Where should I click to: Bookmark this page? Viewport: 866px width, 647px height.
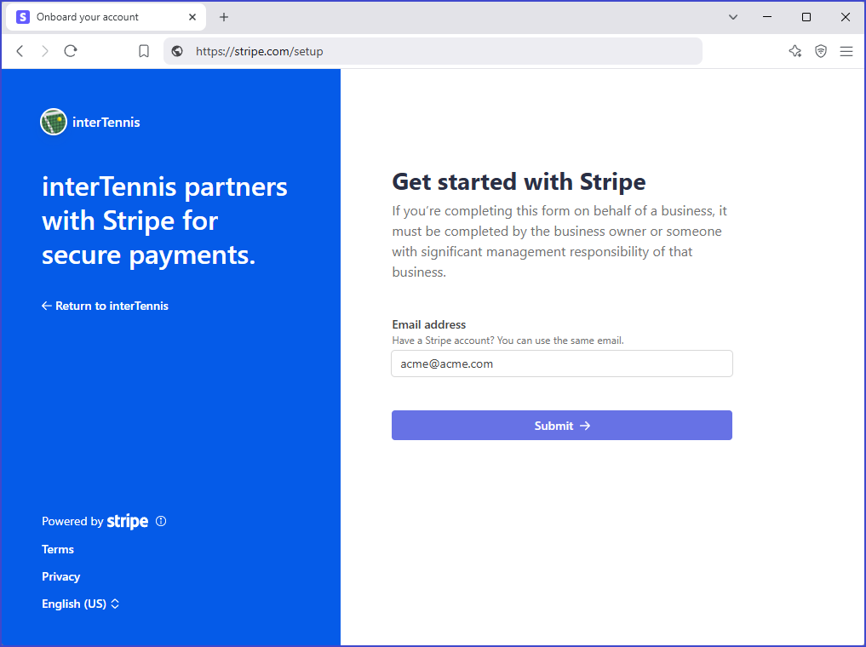click(143, 51)
